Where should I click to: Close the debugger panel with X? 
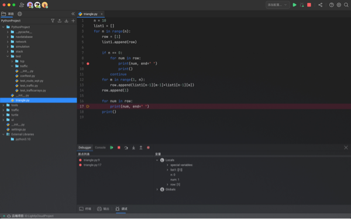(x=346, y=148)
